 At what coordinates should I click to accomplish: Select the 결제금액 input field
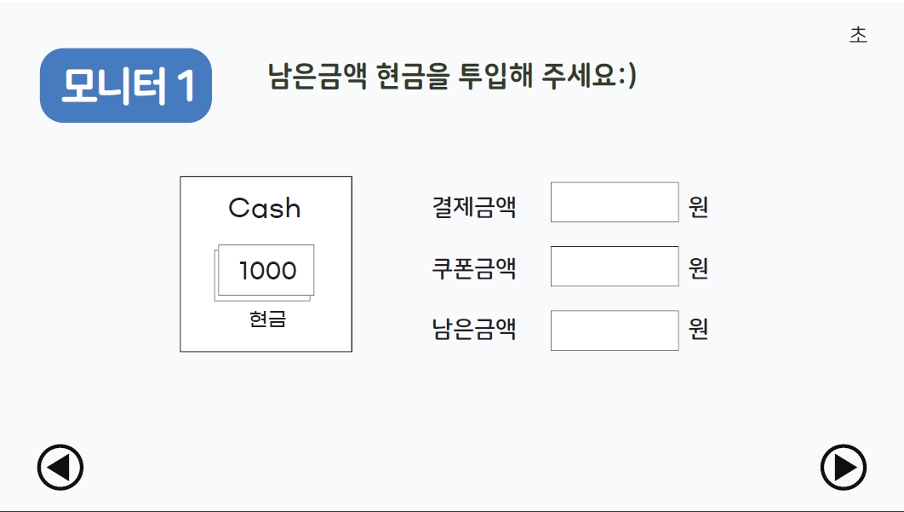coord(614,203)
